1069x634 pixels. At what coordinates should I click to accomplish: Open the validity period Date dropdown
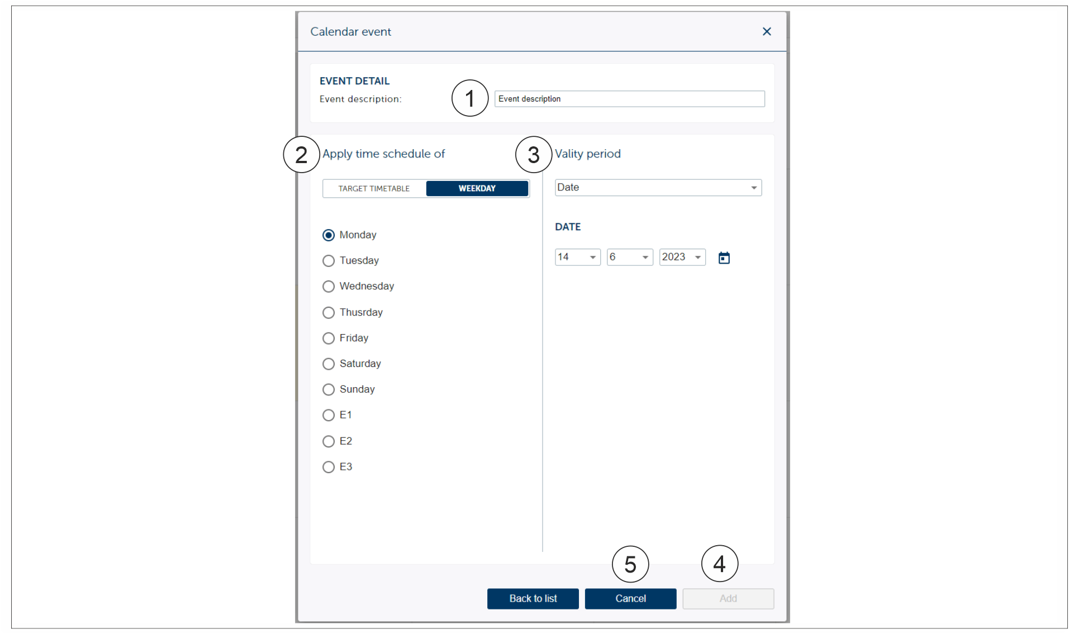point(658,188)
